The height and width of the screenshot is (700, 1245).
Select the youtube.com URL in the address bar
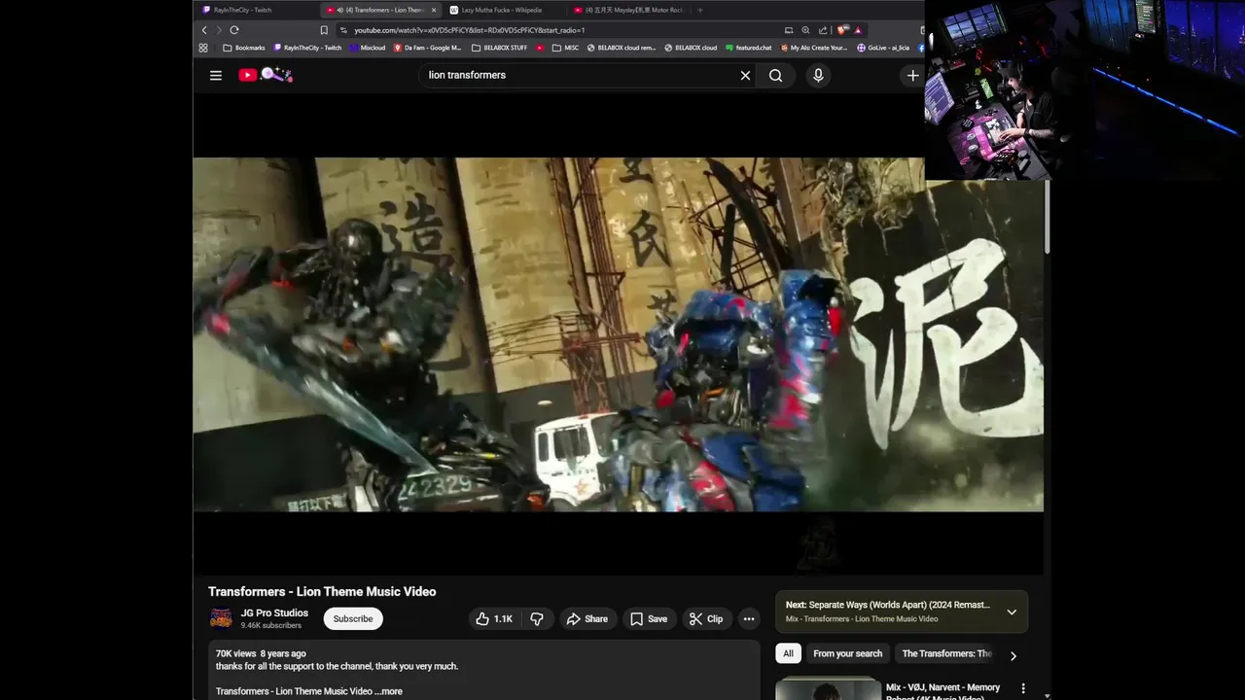click(469, 30)
